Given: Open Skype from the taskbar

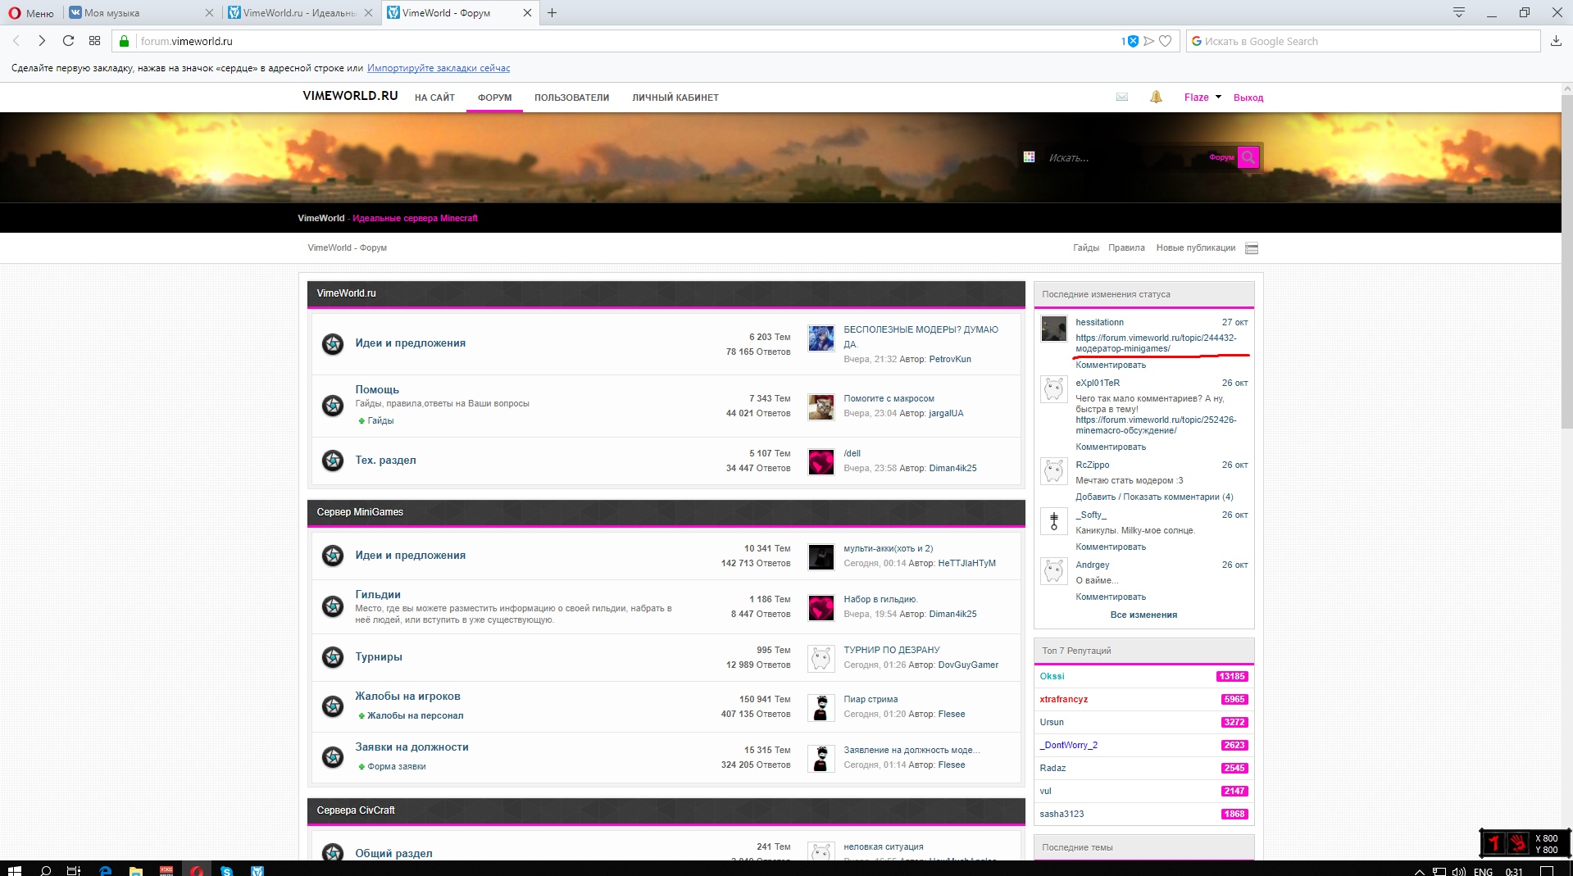Looking at the screenshot, I should [226, 870].
